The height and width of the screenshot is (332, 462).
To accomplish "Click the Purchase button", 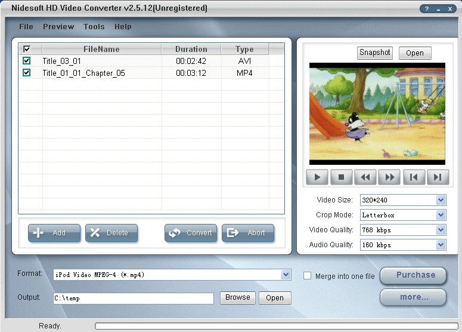I will (x=413, y=275).
